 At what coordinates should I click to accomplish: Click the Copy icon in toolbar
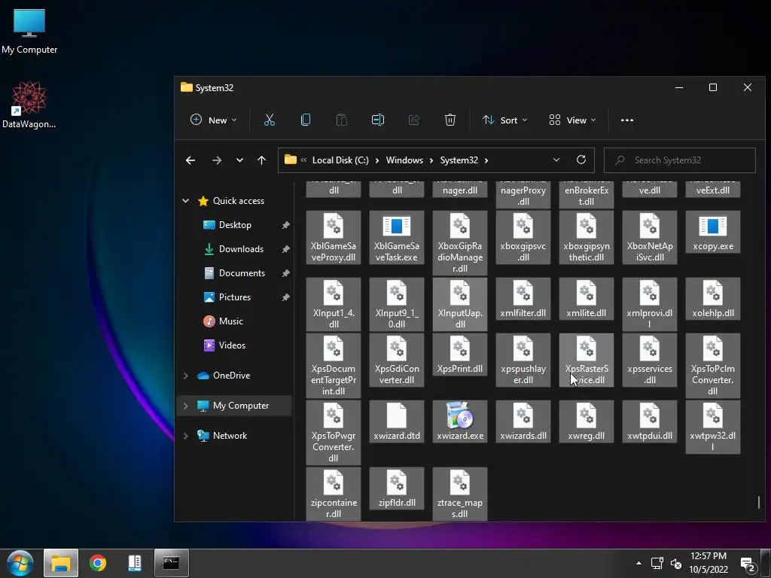pyautogui.click(x=306, y=120)
